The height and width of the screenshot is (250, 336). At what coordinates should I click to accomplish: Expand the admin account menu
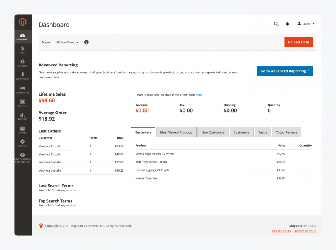(306, 24)
